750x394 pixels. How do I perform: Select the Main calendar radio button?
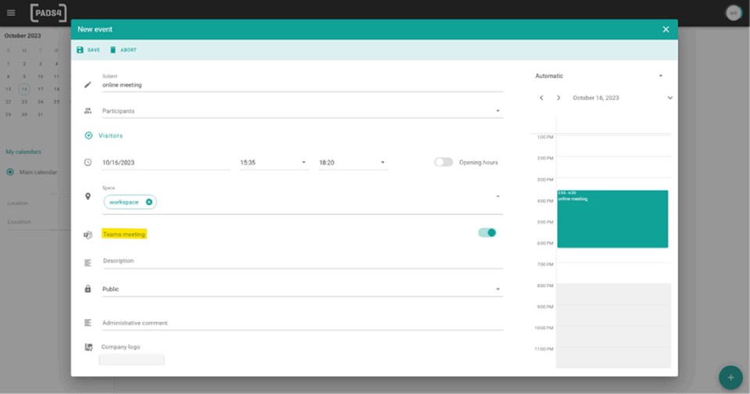pyautogui.click(x=10, y=172)
